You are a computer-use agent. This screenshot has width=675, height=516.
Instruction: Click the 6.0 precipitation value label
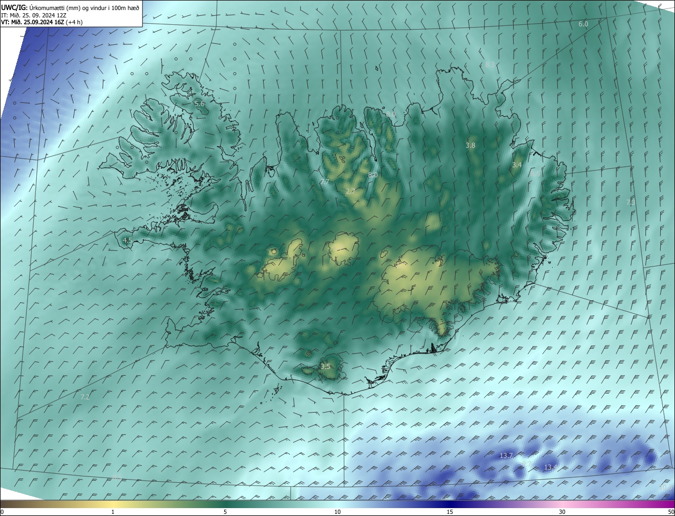(583, 24)
